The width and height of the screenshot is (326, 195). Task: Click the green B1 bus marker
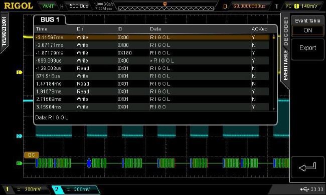click(19, 163)
